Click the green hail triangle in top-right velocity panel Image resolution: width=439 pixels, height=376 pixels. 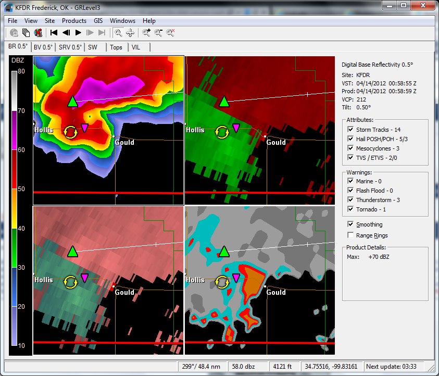pyautogui.click(x=224, y=102)
